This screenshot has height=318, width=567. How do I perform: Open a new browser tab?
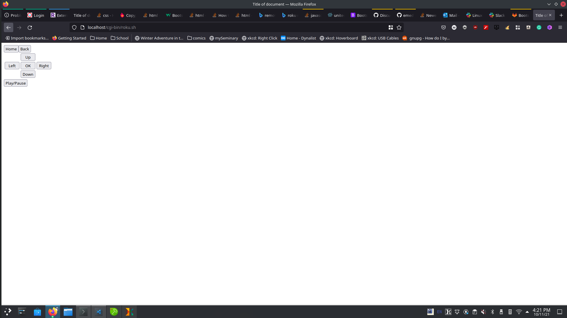pyautogui.click(x=561, y=15)
